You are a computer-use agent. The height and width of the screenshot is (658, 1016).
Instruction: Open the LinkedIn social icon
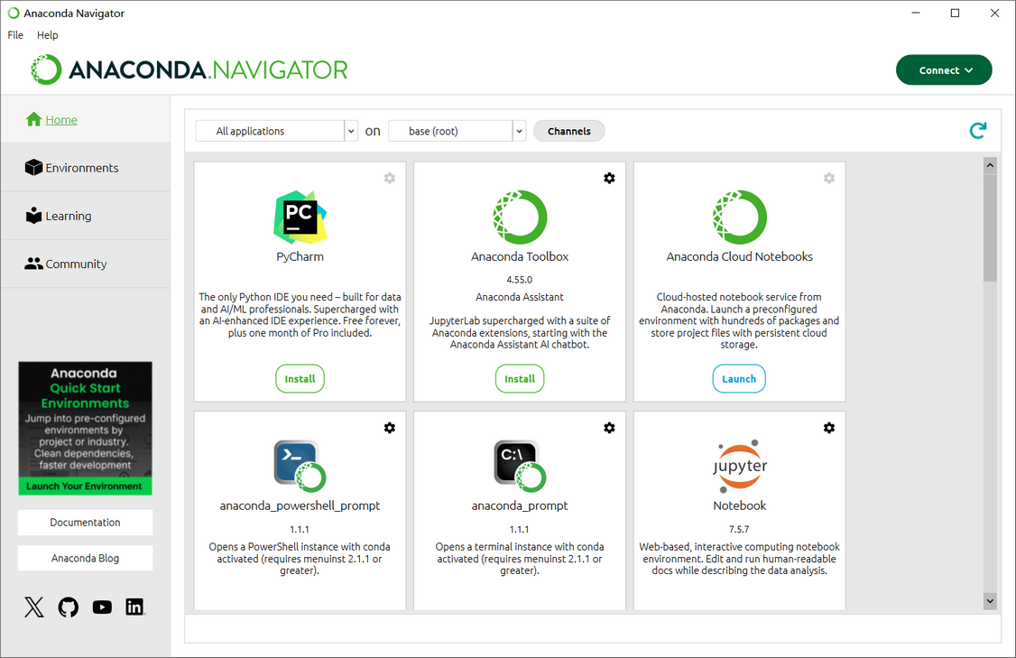click(134, 607)
